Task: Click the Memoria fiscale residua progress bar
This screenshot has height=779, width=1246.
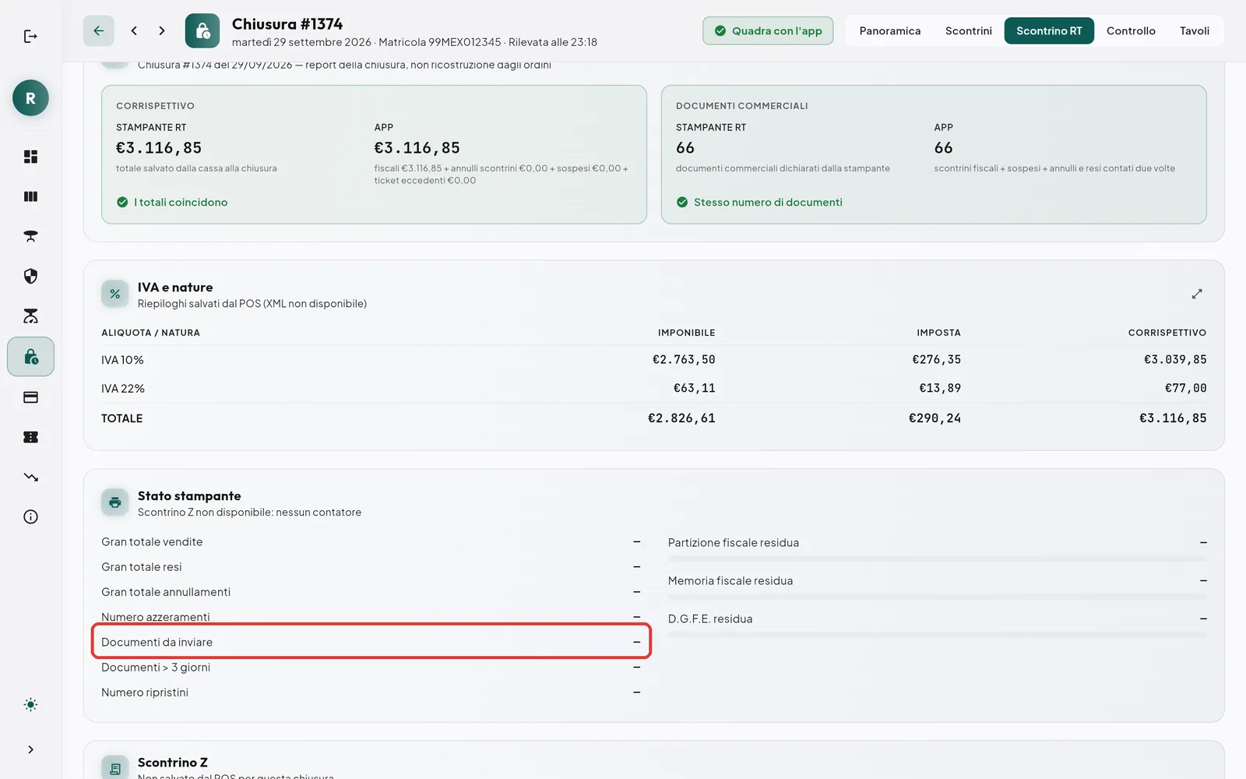Action: pyautogui.click(x=938, y=597)
